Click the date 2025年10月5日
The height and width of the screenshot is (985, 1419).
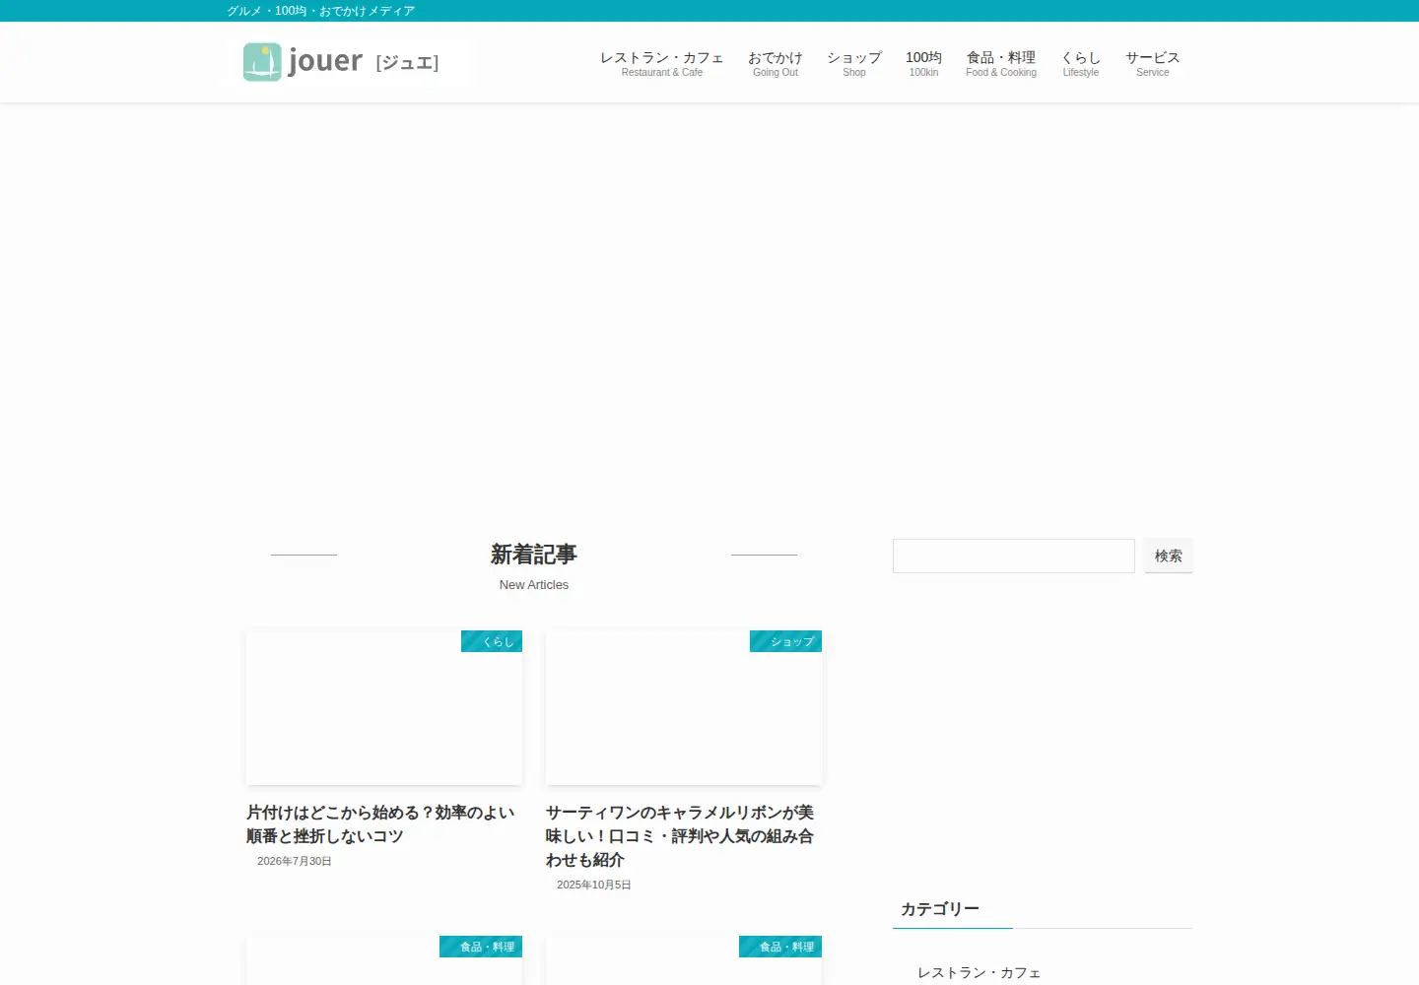[594, 885]
